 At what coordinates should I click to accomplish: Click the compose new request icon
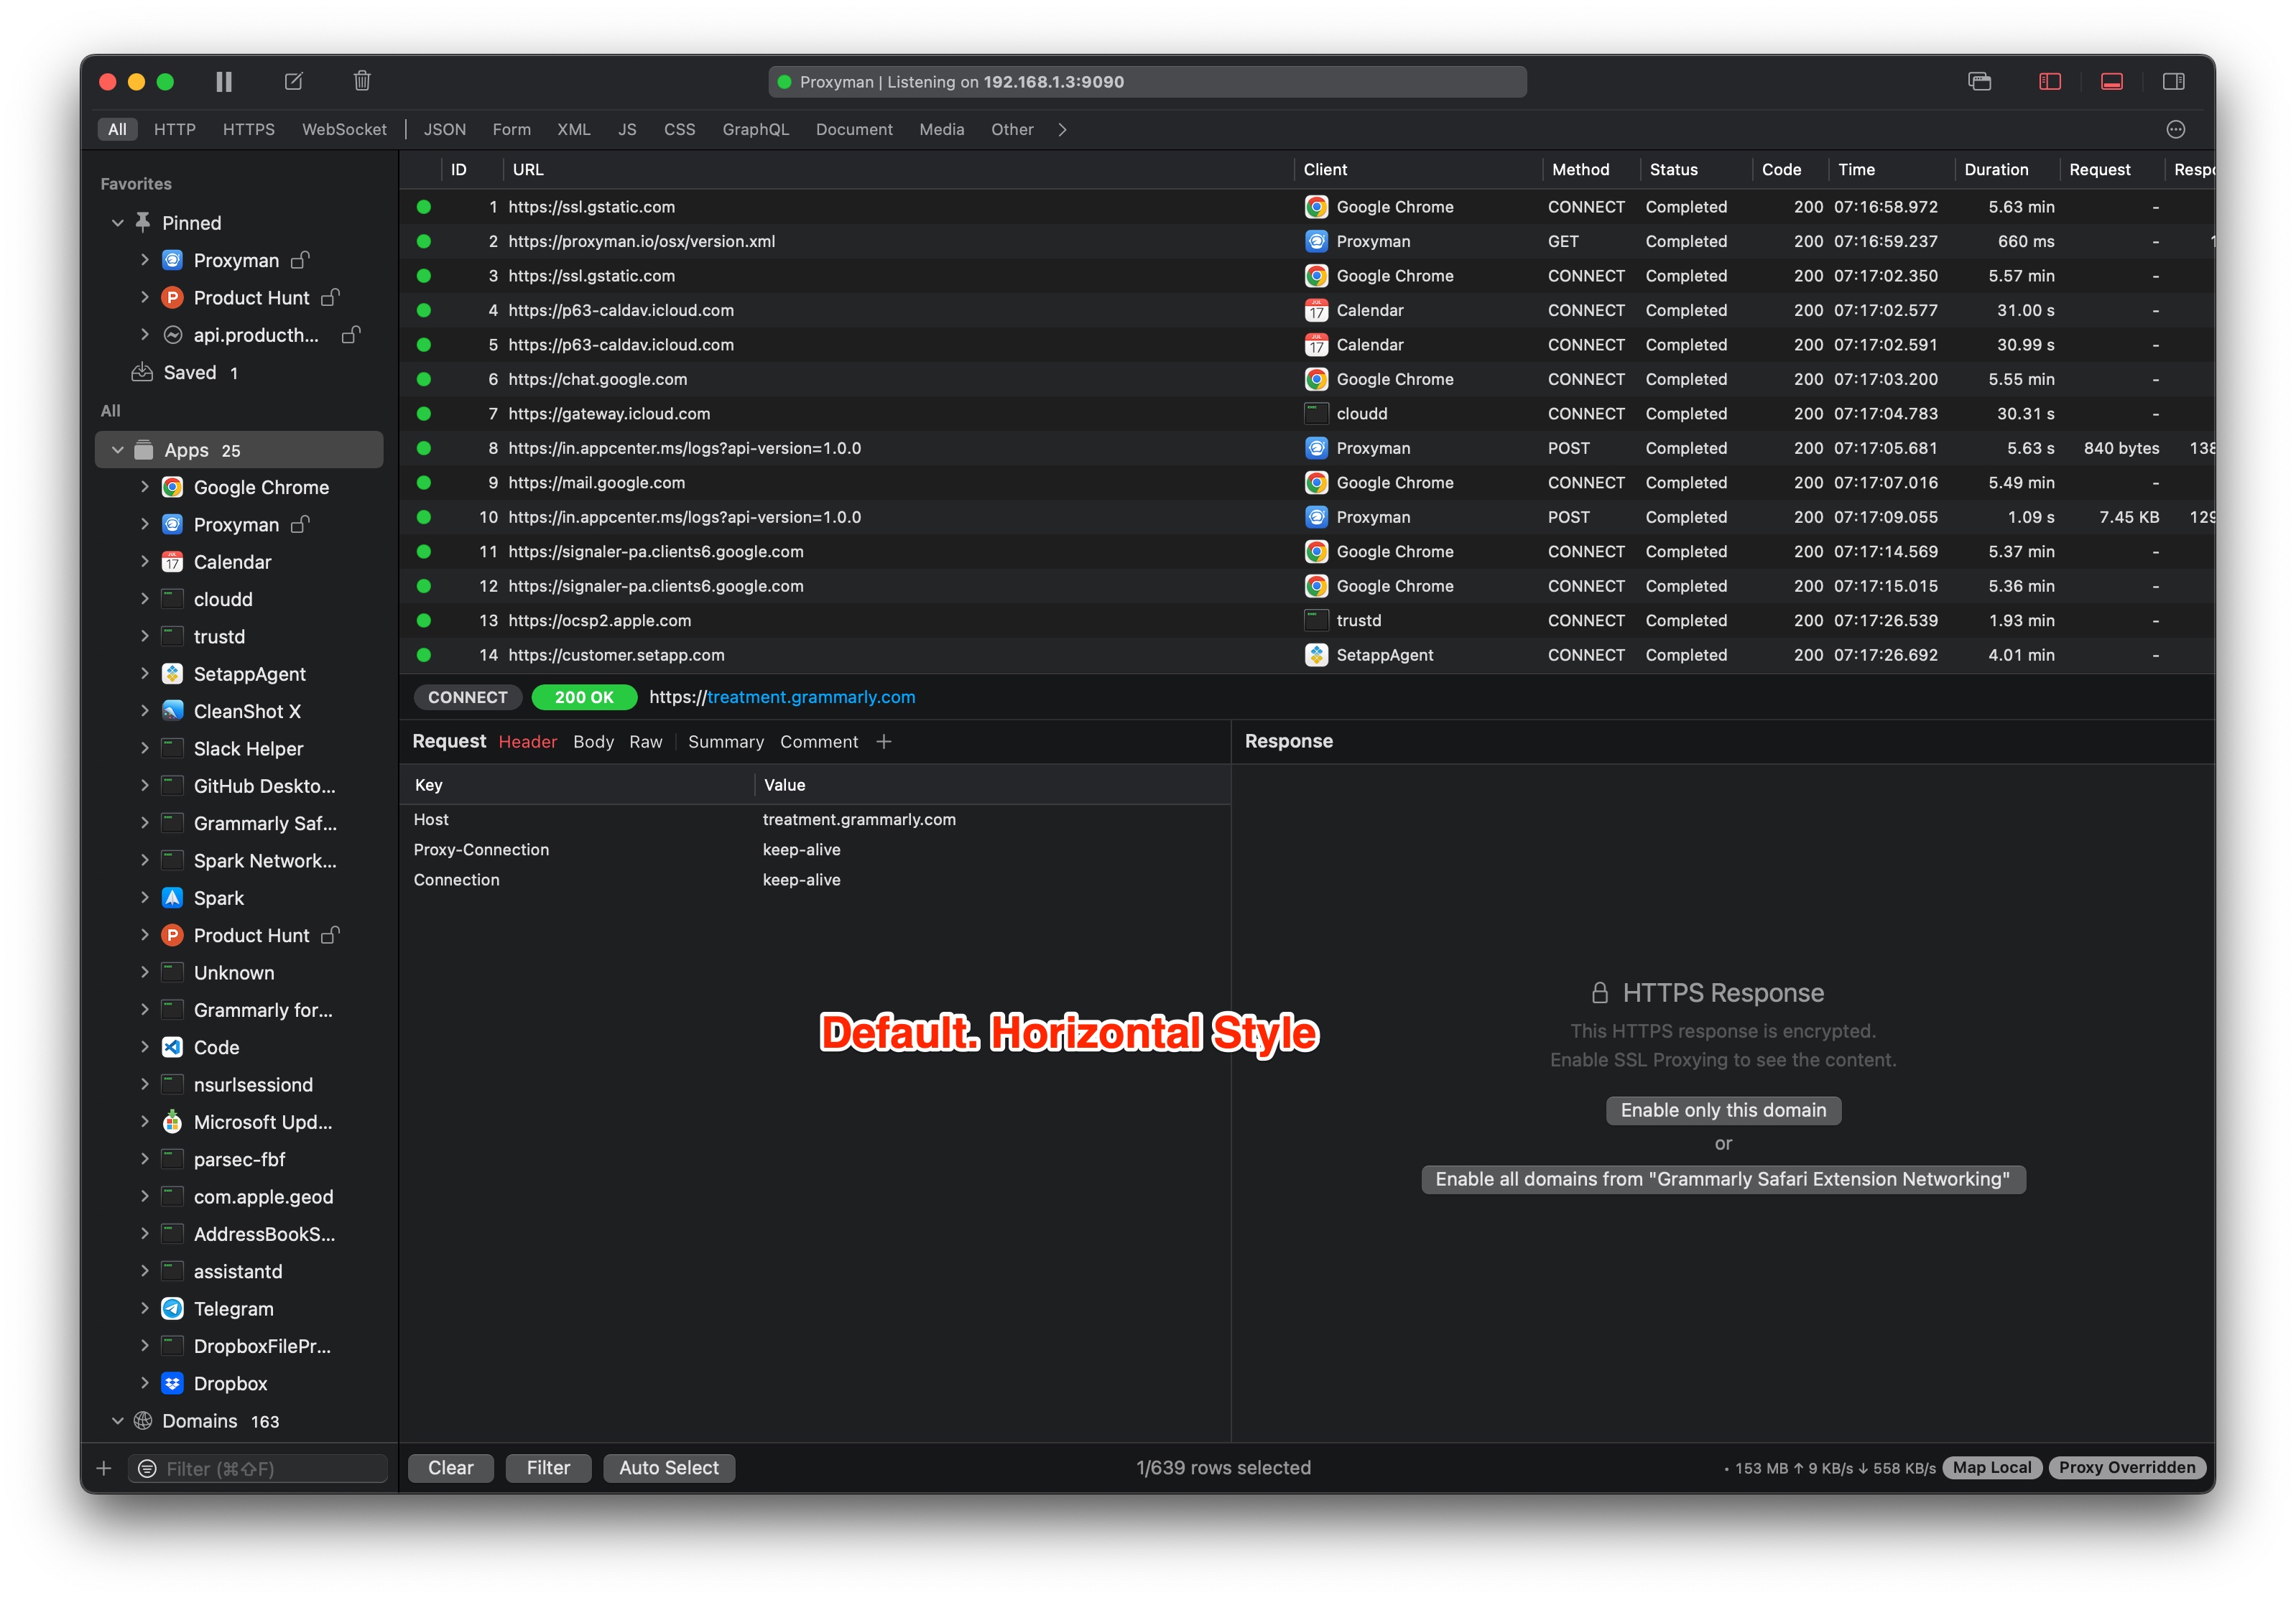click(x=293, y=81)
